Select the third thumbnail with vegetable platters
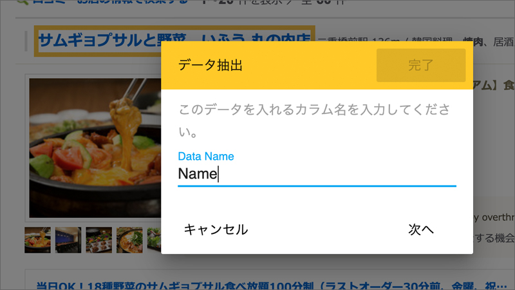The width and height of the screenshot is (515, 290). (99, 240)
